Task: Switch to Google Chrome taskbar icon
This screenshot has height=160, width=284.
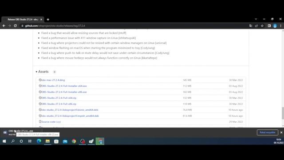Action: coord(74,141)
